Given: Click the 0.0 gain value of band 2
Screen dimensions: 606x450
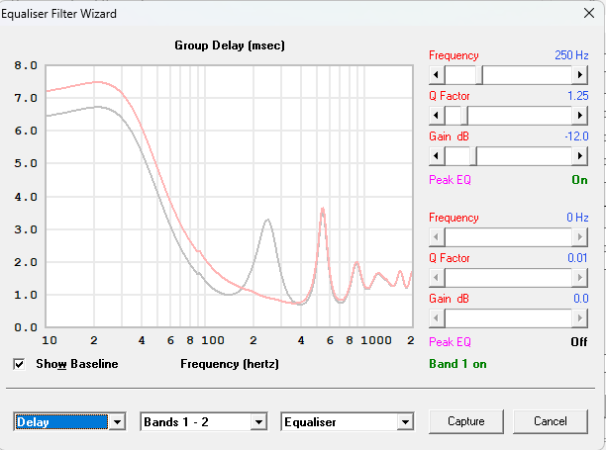Looking at the screenshot, I should click(x=581, y=299).
